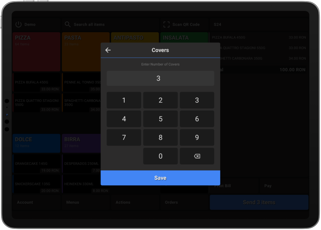
Task: Open the Actions tab
Action: coord(135,202)
